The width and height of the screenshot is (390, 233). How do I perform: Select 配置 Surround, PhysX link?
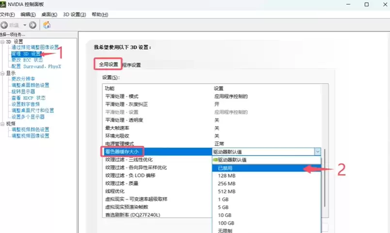36,66
